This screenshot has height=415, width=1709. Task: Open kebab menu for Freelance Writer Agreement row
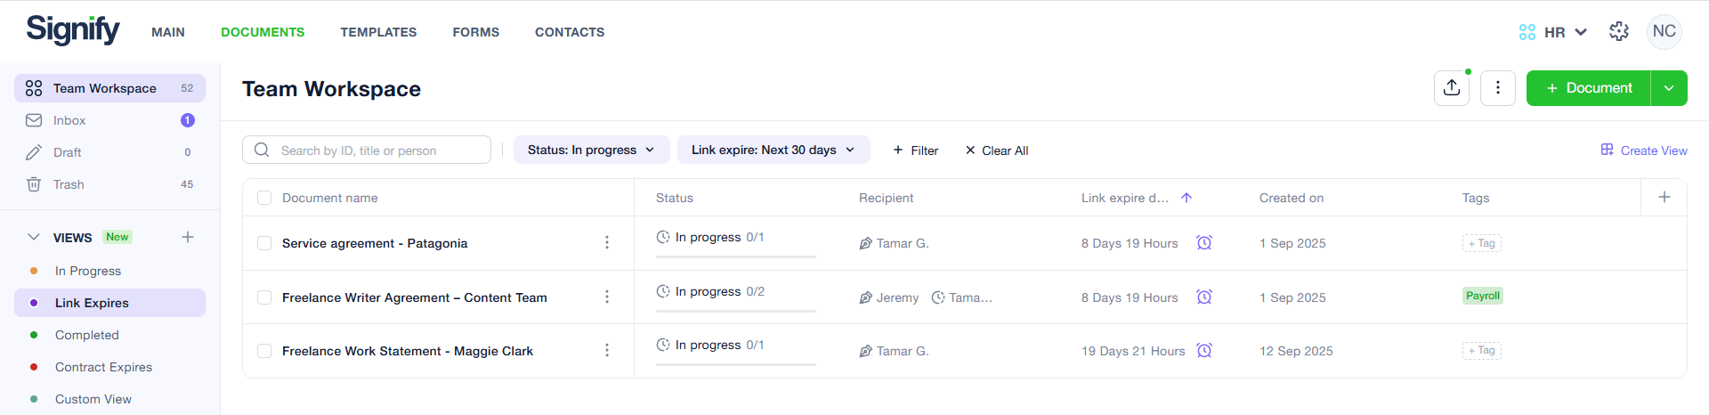click(607, 297)
